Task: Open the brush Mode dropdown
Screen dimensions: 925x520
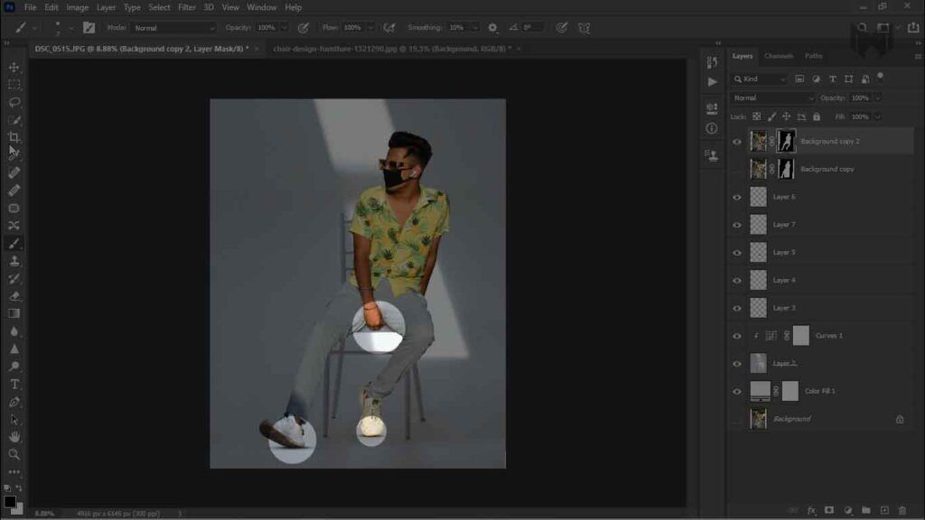Action: (174, 28)
